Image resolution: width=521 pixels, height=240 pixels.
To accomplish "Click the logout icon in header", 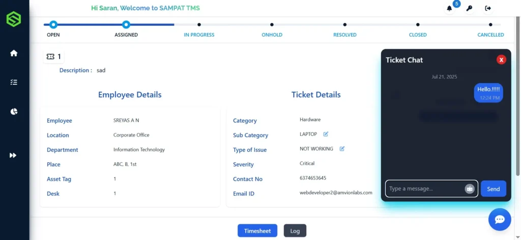I will (488, 8).
